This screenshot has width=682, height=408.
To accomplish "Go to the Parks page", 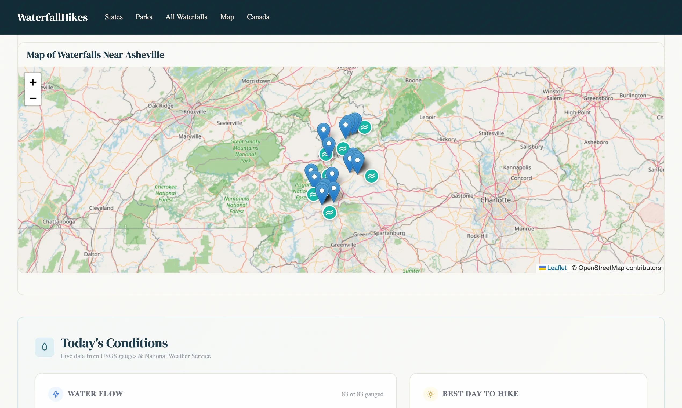I will [144, 17].
